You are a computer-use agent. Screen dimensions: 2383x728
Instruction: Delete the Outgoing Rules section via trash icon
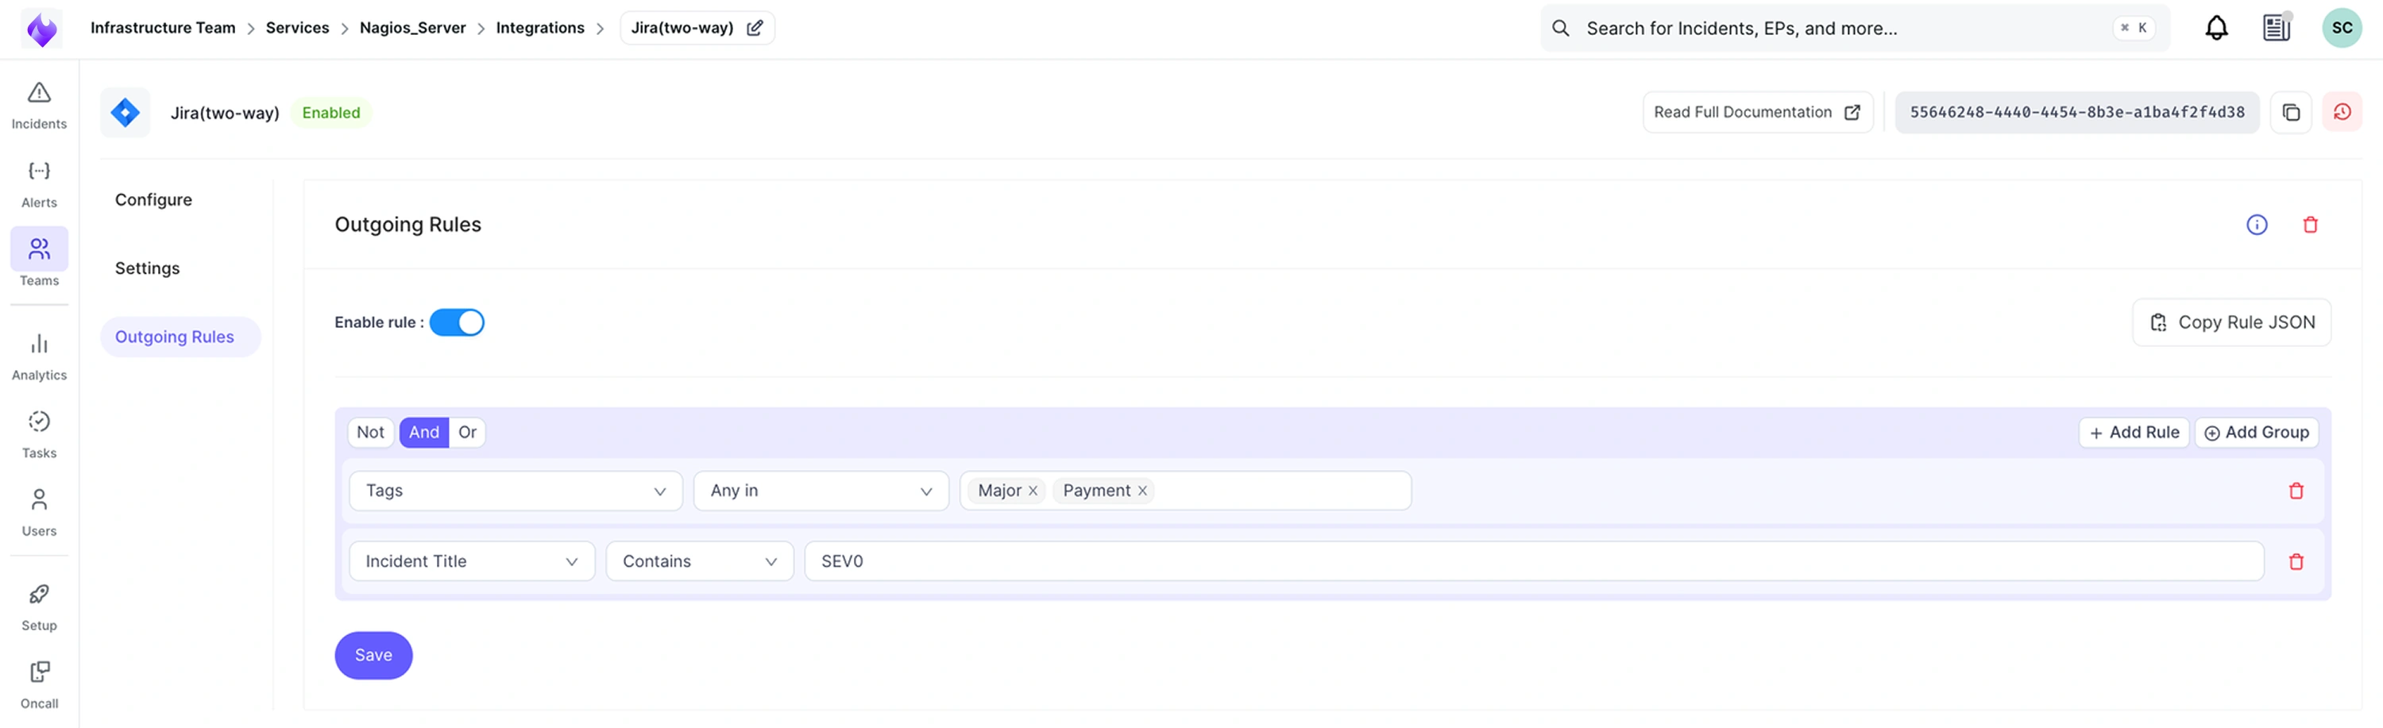click(2310, 225)
